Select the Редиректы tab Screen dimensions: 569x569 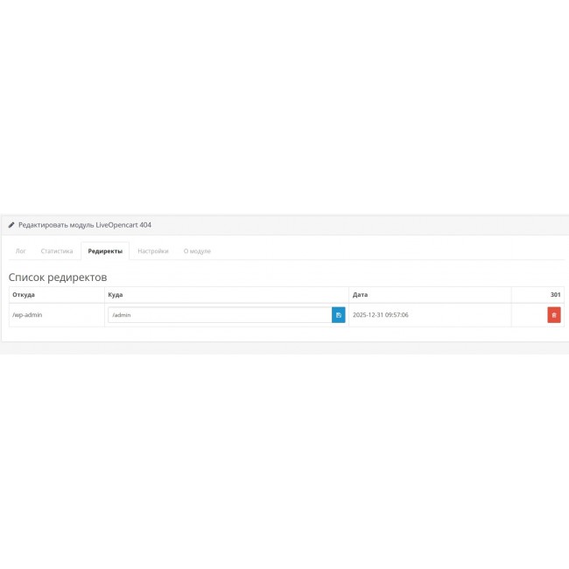pyautogui.click(x=105, y=251)
